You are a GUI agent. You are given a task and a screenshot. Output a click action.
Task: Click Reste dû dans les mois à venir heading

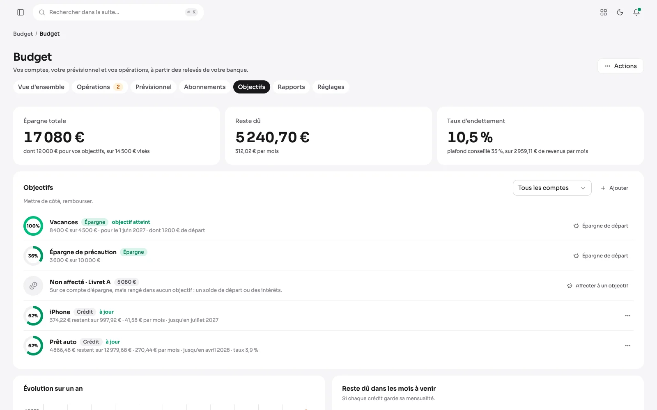(389, 388)
